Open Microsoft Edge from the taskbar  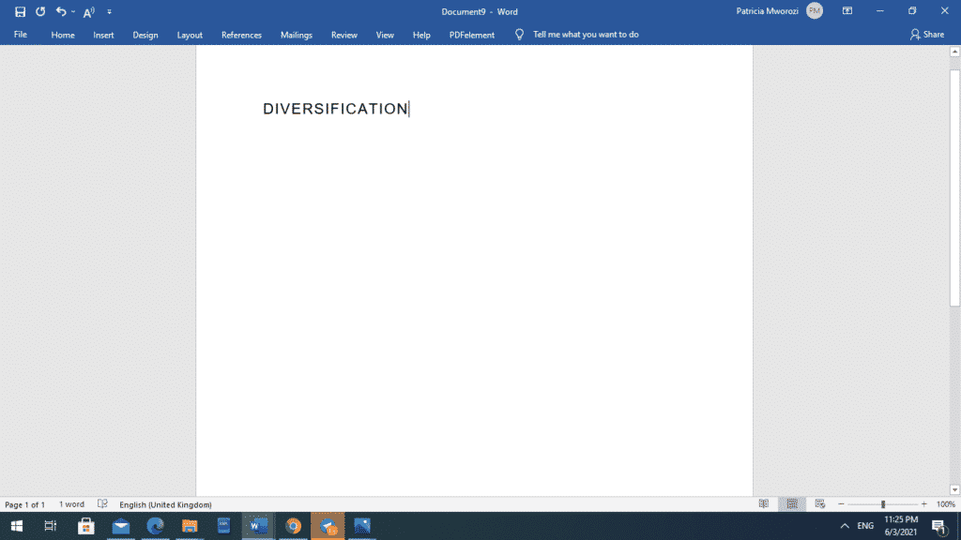pyautogui.click(x=155, y=526)
